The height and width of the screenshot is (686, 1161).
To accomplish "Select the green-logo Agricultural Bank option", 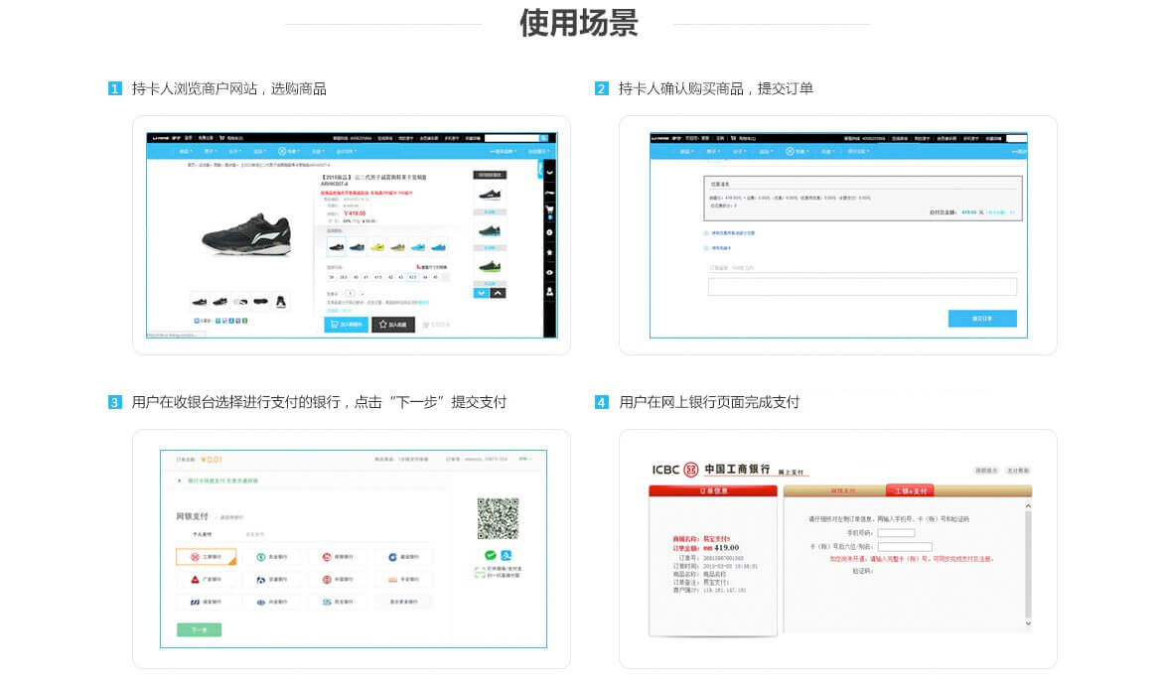I will point(272,557).
